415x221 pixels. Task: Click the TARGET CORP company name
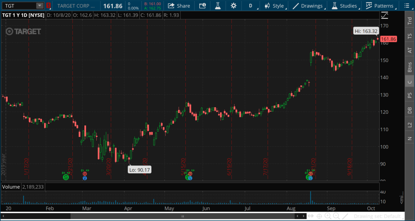pos(76,6)
